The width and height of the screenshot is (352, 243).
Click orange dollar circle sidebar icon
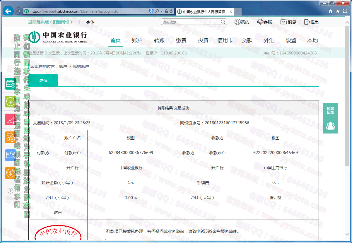coord(11,173)
